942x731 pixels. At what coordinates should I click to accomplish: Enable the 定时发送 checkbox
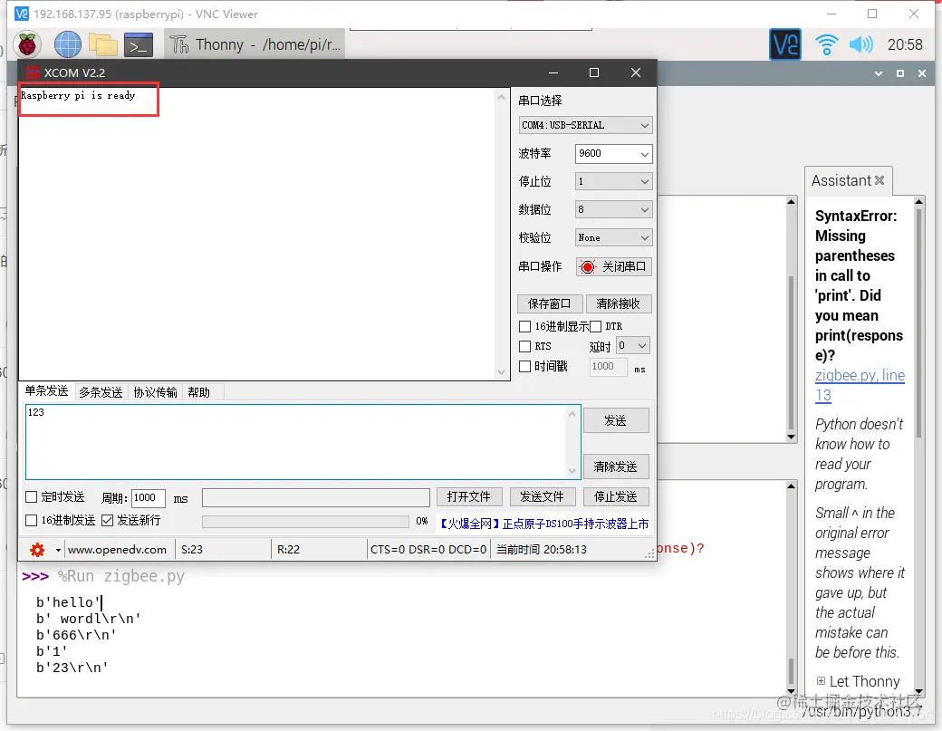click(32, 496)
